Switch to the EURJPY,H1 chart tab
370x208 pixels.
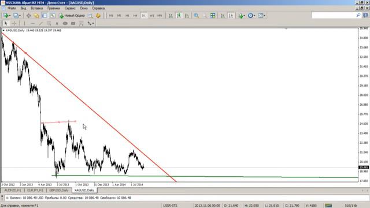click(35, 190)
